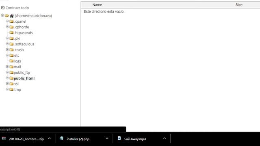This screenshot has height=146, width=260.
Task: Select the ssl folder icon
Action: tap(11, 84)
